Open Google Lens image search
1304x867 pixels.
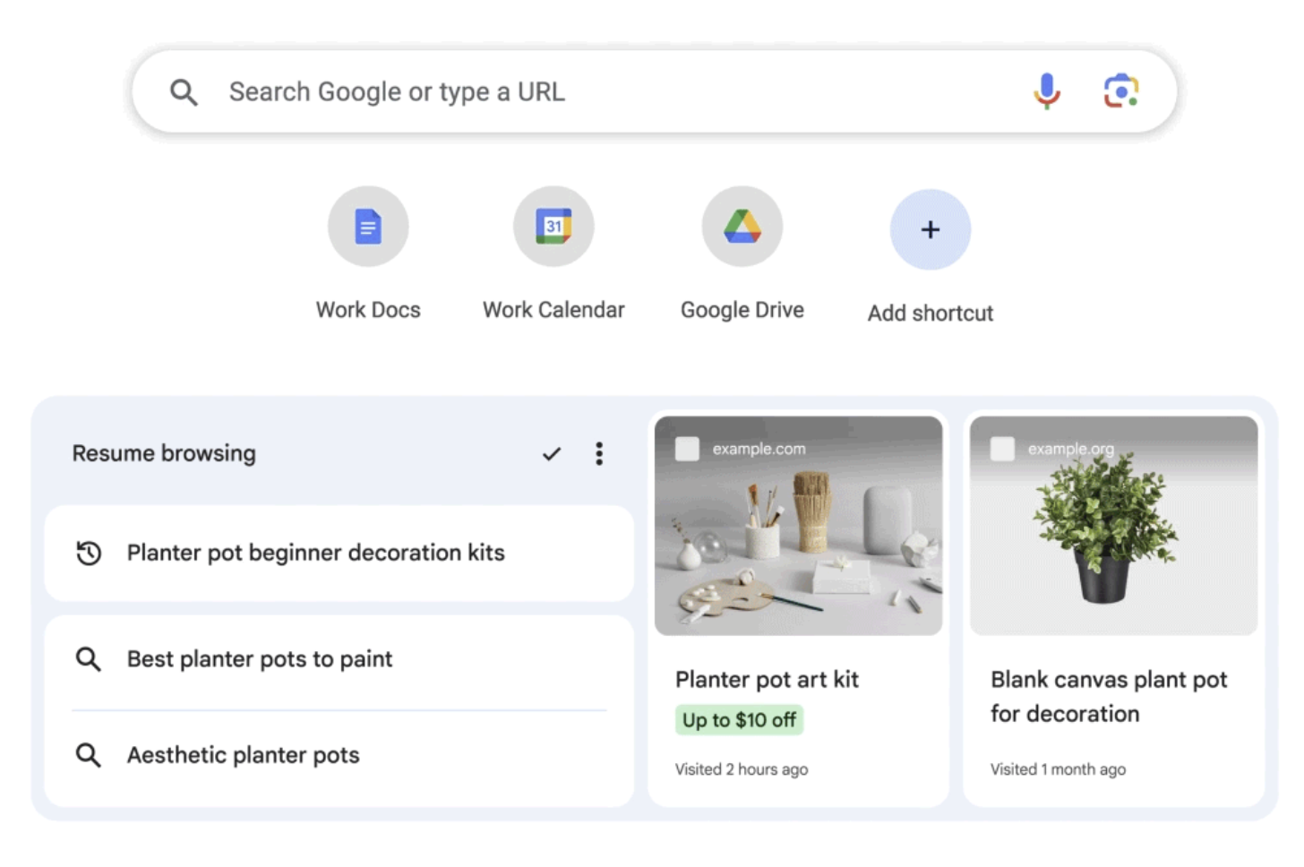click(1120, 90)
